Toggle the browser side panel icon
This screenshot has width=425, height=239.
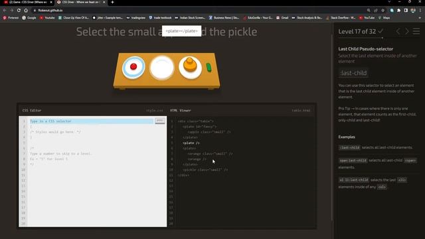coord(406,11)
